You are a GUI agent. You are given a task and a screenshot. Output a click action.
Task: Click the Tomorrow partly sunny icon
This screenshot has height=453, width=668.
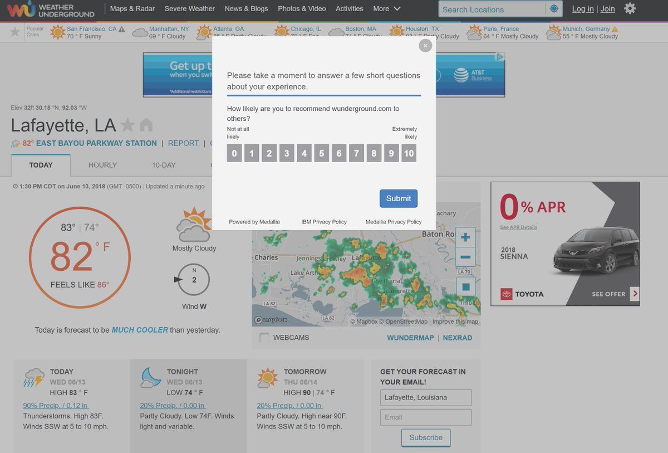[x=268, y=378]
